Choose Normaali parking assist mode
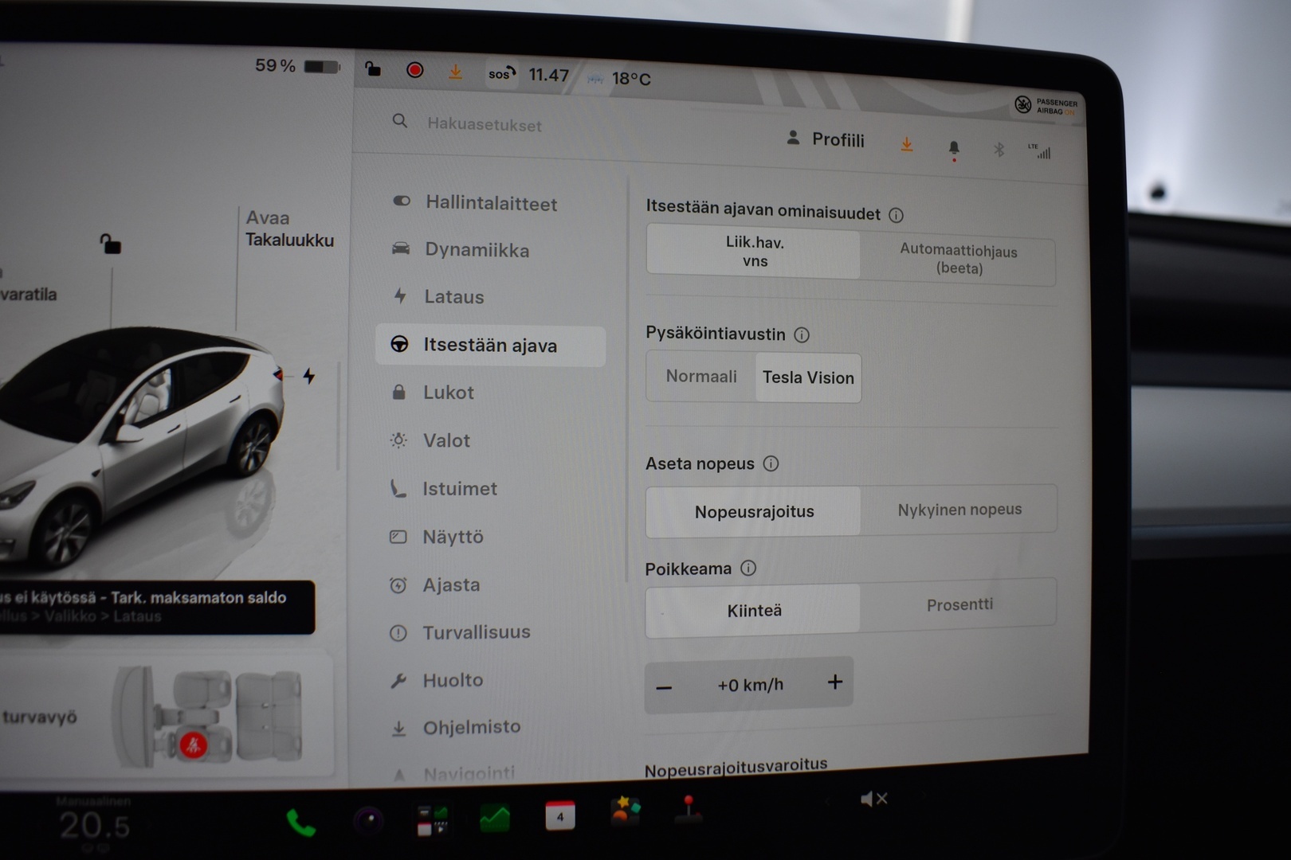The height and width of the screenshot is (860, 1291). pos(701,377)
